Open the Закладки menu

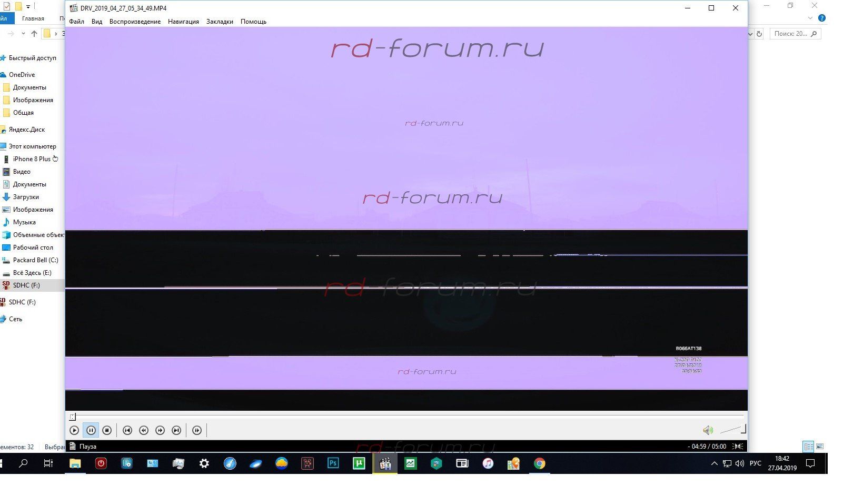click(x=220, y=22)
